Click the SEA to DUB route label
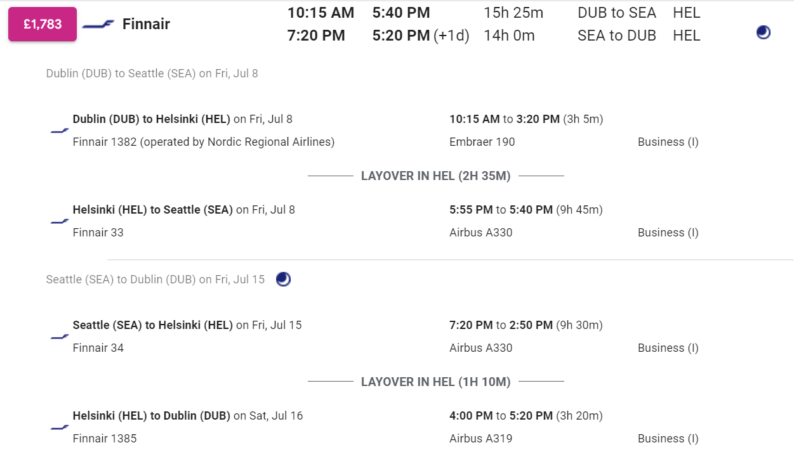Viewport: 794px width, 464px height. (x=617, y=35)
